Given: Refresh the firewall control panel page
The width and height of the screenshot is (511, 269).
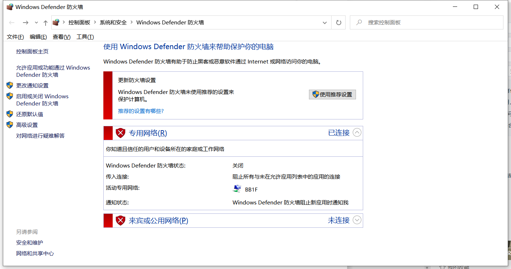Looking at the screenshot, I should coord(338,23).
